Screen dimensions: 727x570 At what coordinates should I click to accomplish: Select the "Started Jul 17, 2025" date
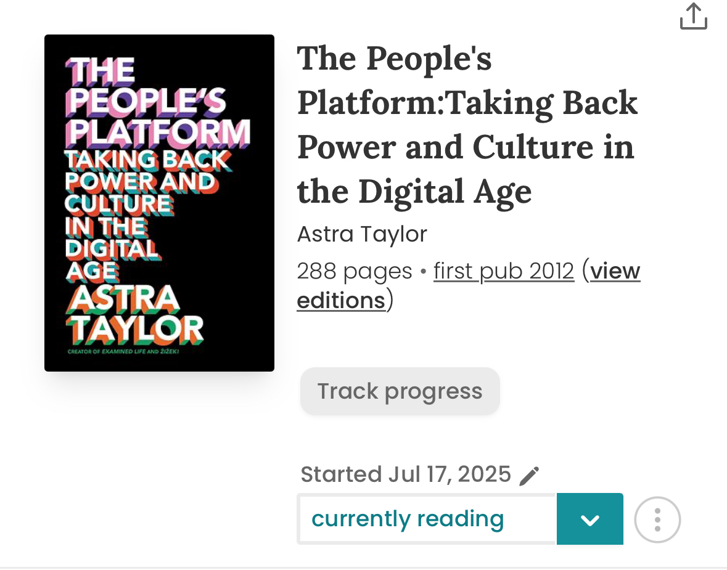(x=406, y=474)
